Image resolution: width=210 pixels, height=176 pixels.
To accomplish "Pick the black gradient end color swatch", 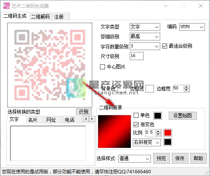I will (168, 142).
